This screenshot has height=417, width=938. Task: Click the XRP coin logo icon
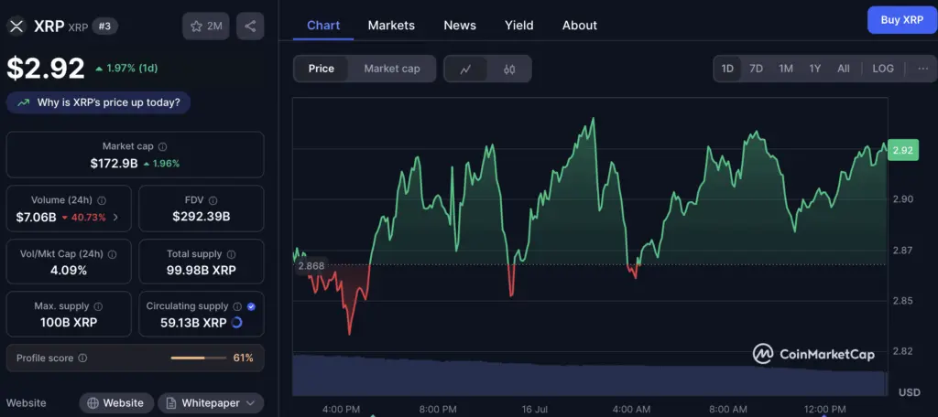(x=16, y=27)
